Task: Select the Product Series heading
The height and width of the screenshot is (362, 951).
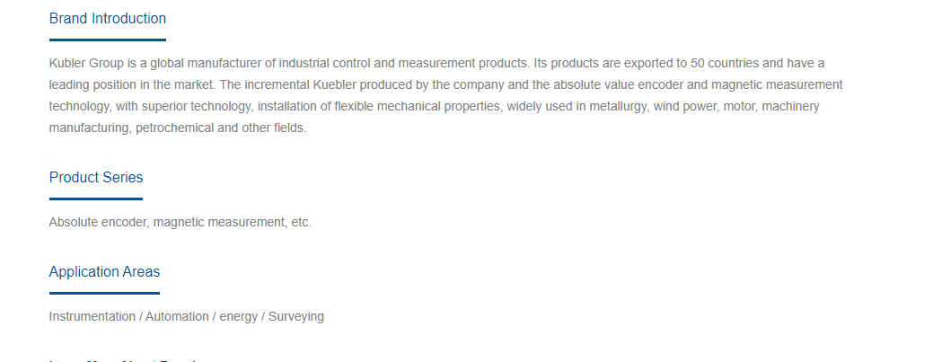Action: [x=96, y=177]
